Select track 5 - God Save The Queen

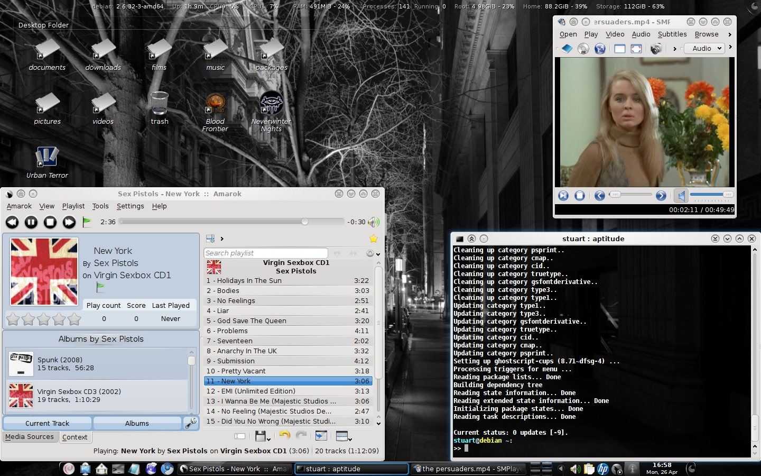point(288,321)
